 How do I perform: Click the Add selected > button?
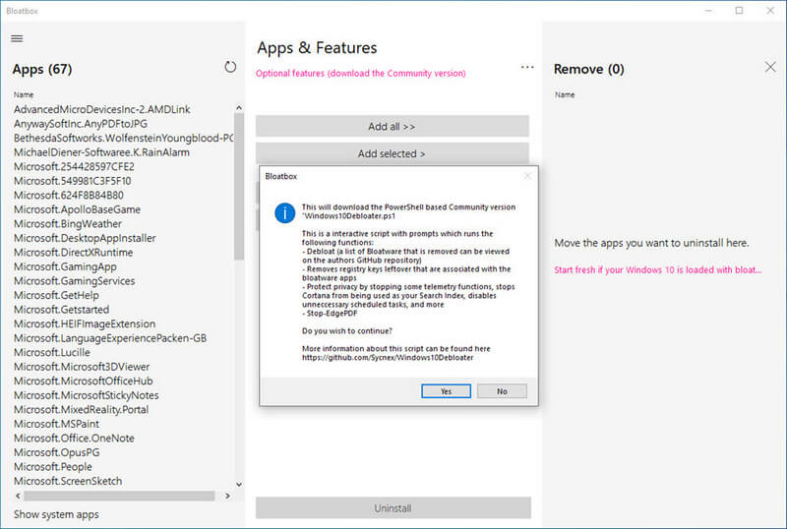coord(392,154)
